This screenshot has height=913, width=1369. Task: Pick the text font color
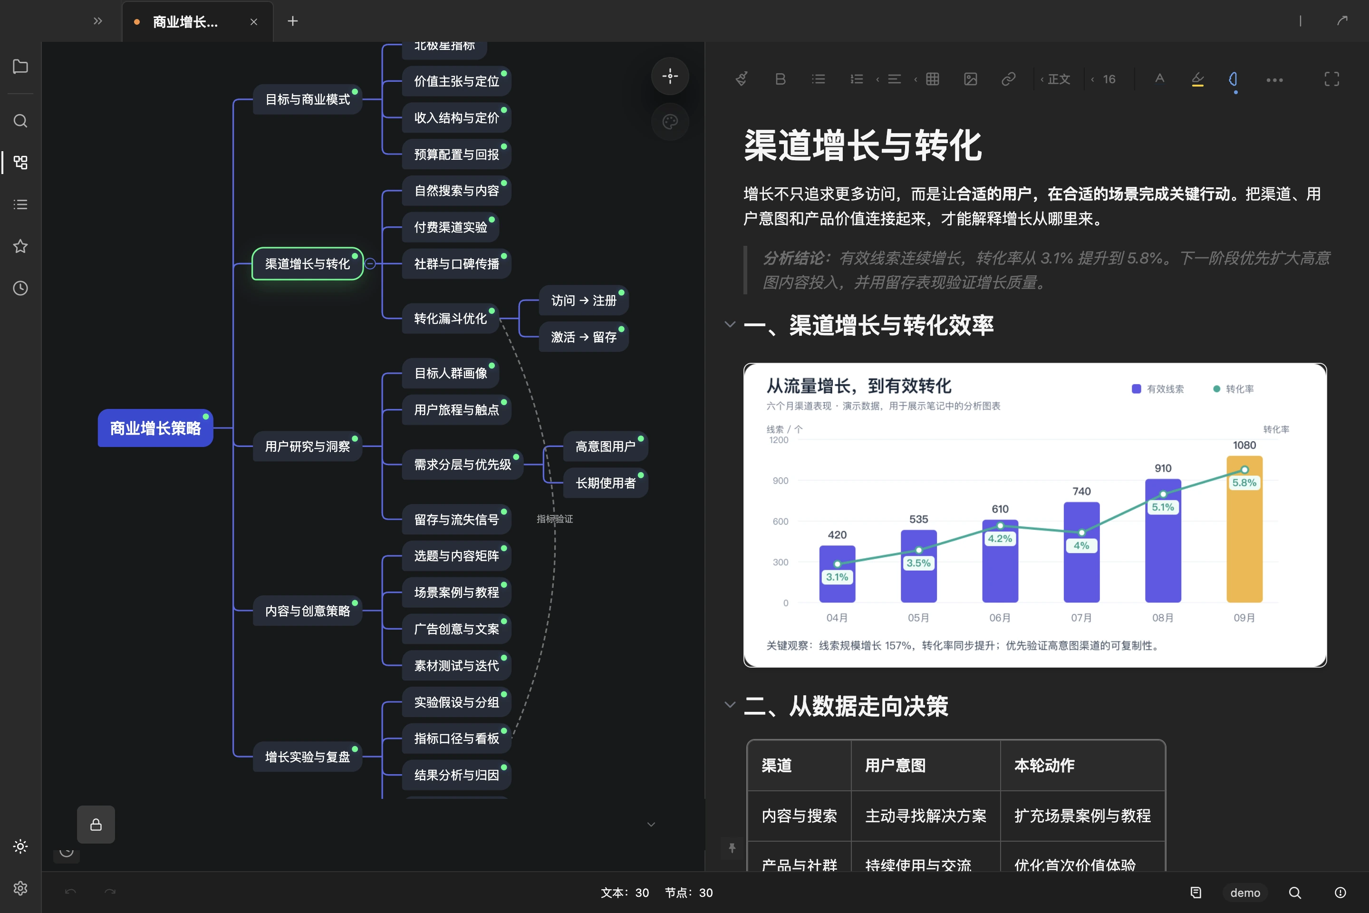tap(1159, 79)
